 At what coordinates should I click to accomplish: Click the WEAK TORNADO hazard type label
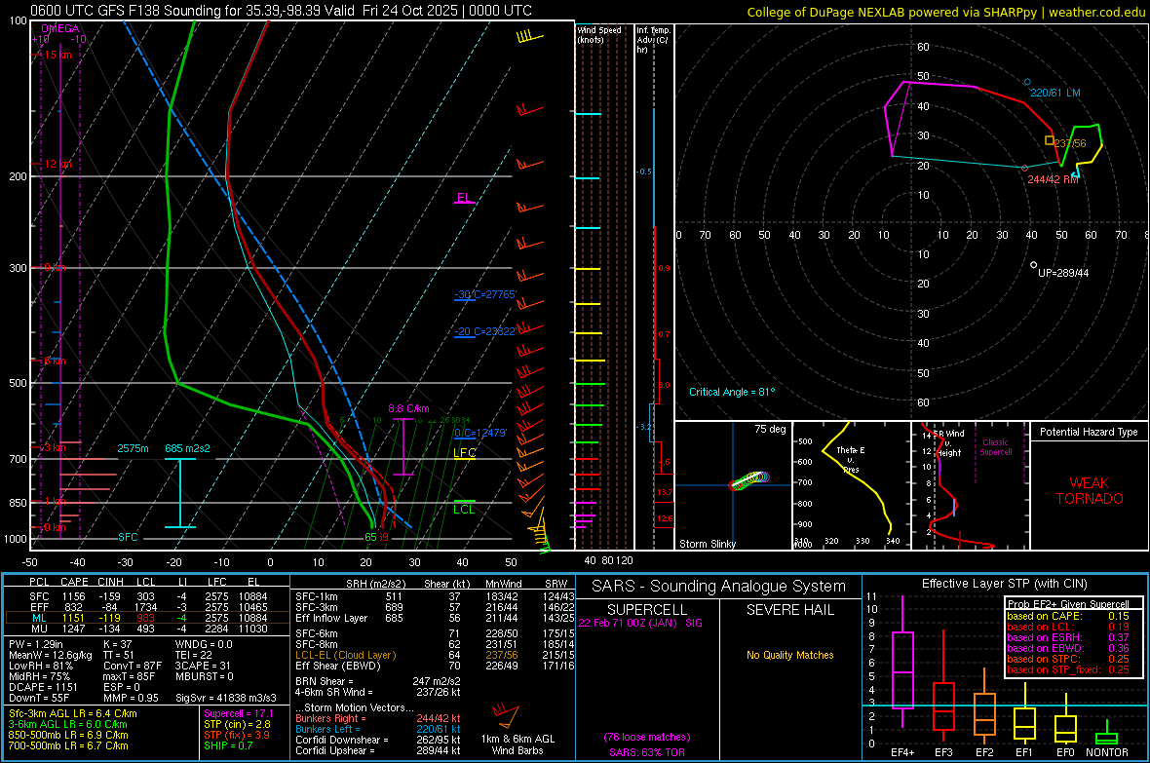[x=1090, y=491]
